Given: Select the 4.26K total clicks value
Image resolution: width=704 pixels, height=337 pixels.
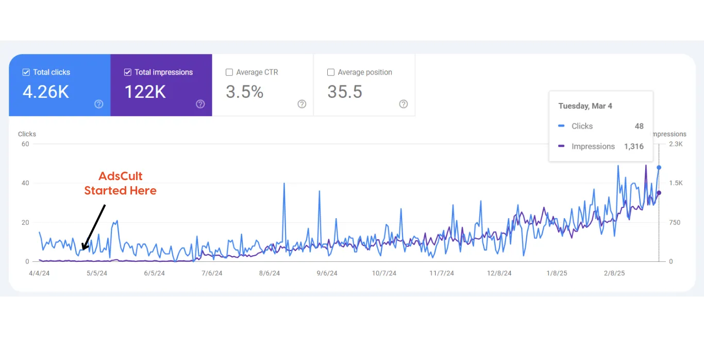Looking at the screenshot, I should tap(46, 92).
